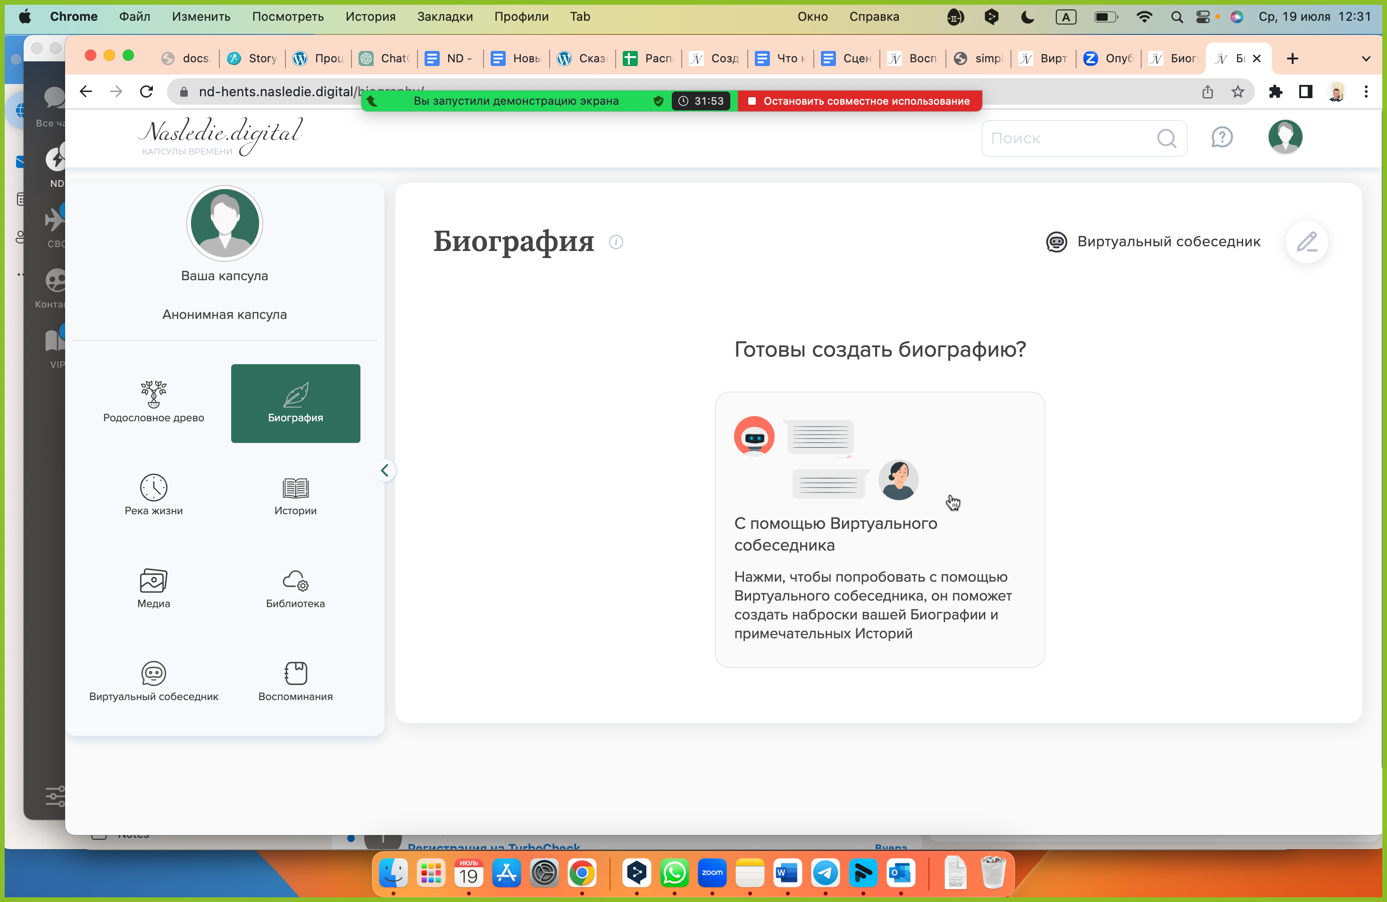Open App Store from the Dock
This screenshot has width=1387, height=902.
pos(506,873)
